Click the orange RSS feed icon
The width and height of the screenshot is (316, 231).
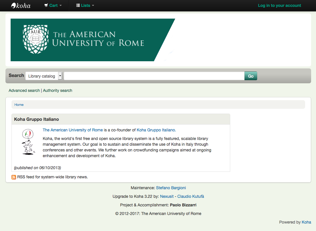point(14,177)
